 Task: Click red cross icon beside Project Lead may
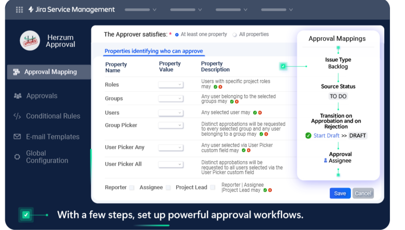click(x=270, y=190)
